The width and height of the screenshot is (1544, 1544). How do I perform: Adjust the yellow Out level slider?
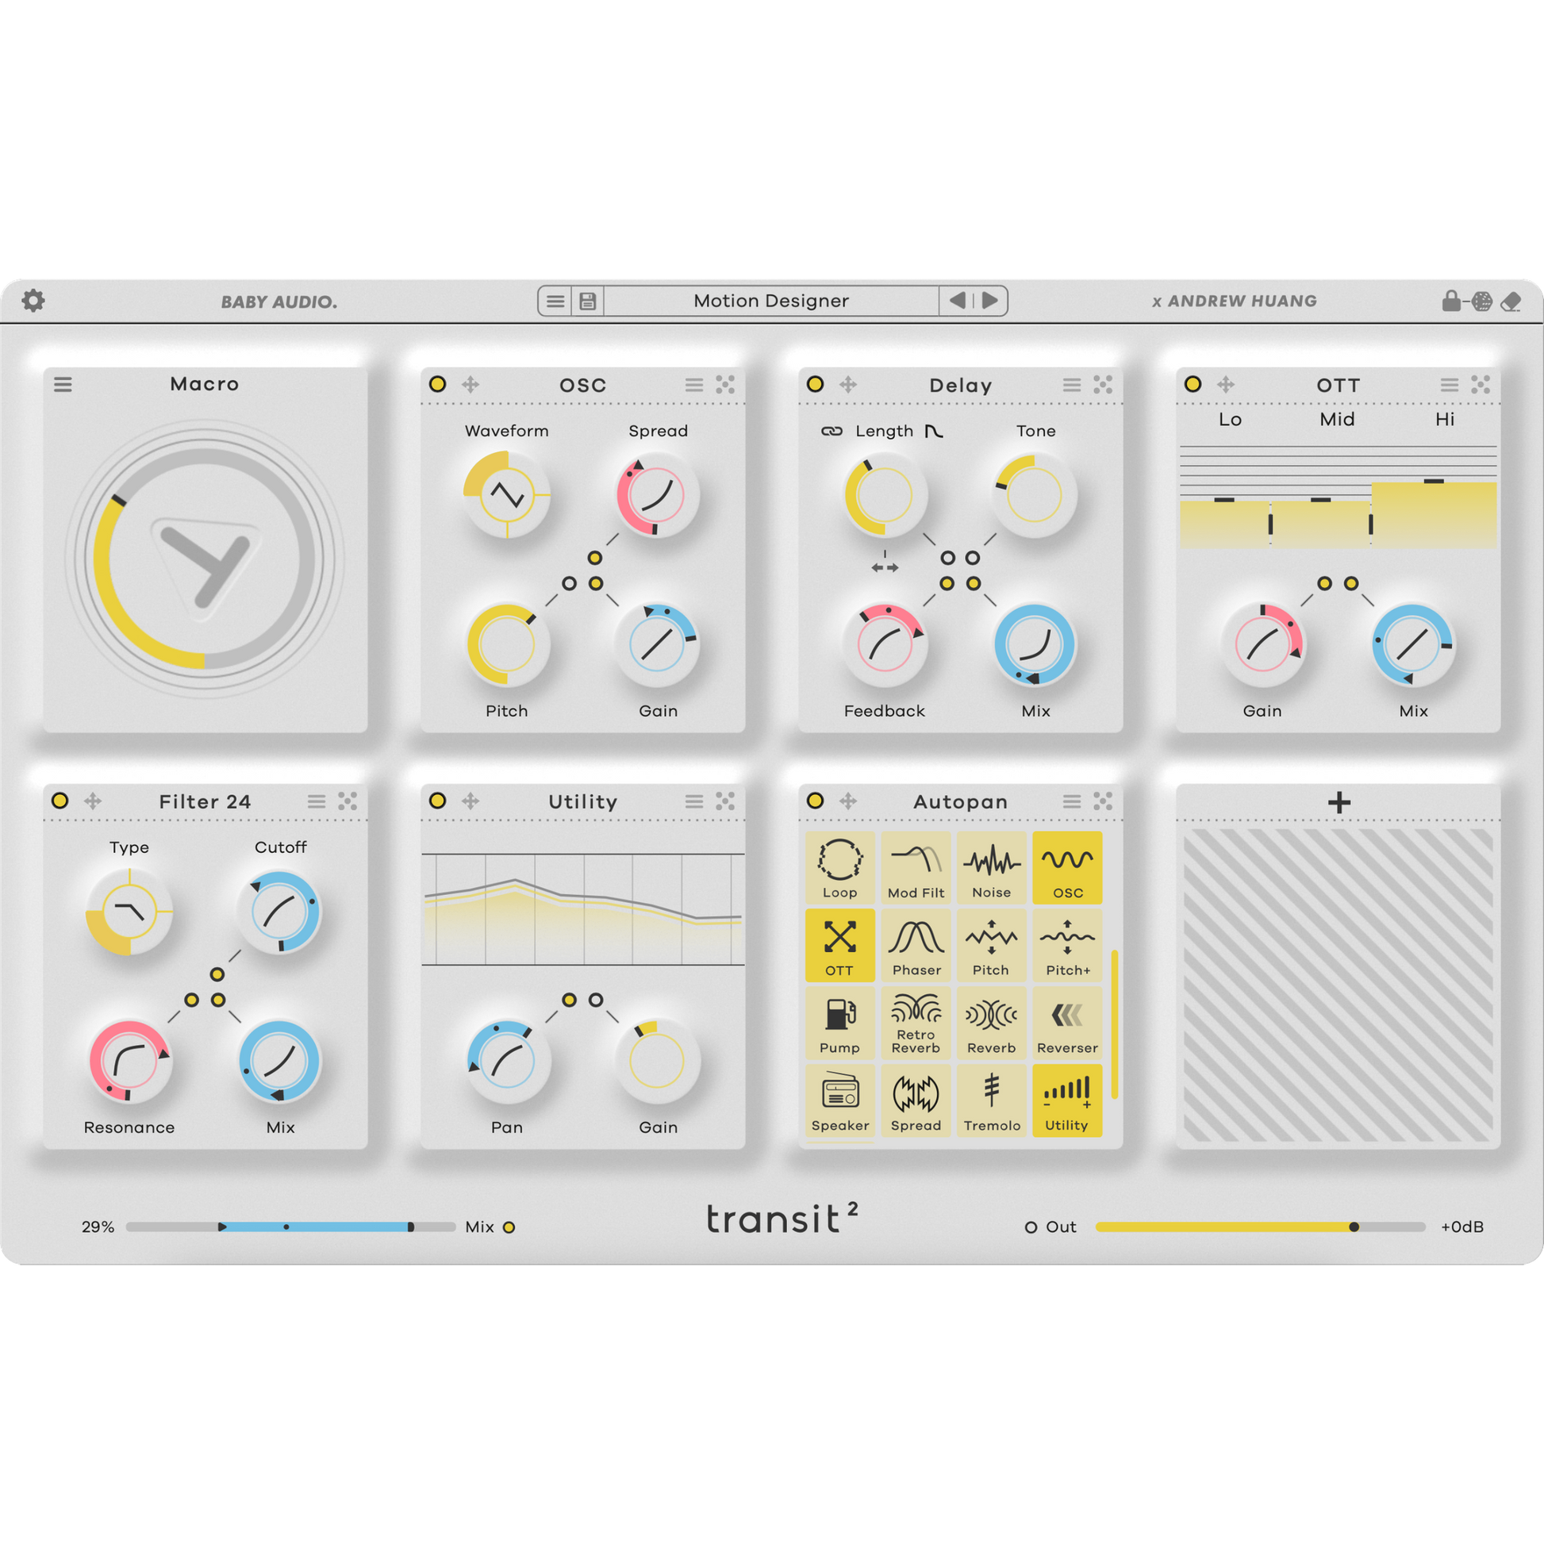(x=1354, y=1227)
